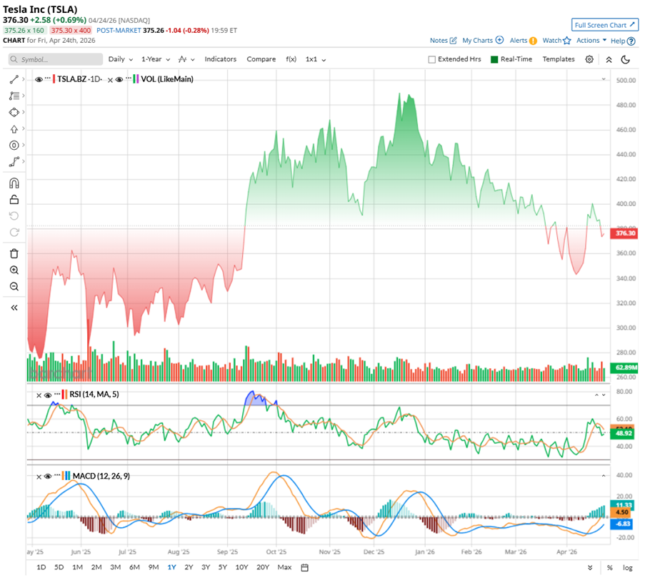Toggle MACD indicator visibility eye
Viewport: 645px width, 580px height.
[48, 477]
